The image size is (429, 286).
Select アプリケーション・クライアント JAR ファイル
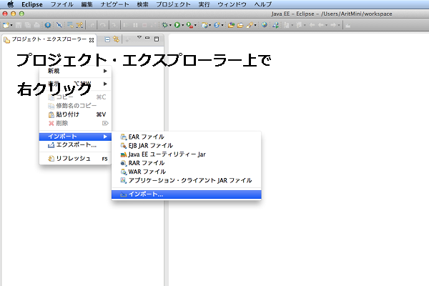point(187,181)
